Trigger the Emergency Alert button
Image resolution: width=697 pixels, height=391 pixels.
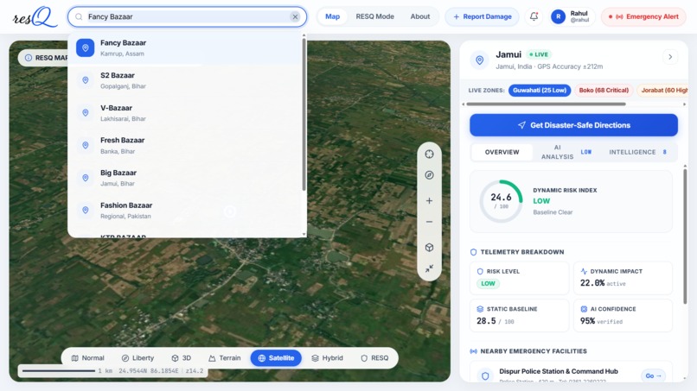643,16
